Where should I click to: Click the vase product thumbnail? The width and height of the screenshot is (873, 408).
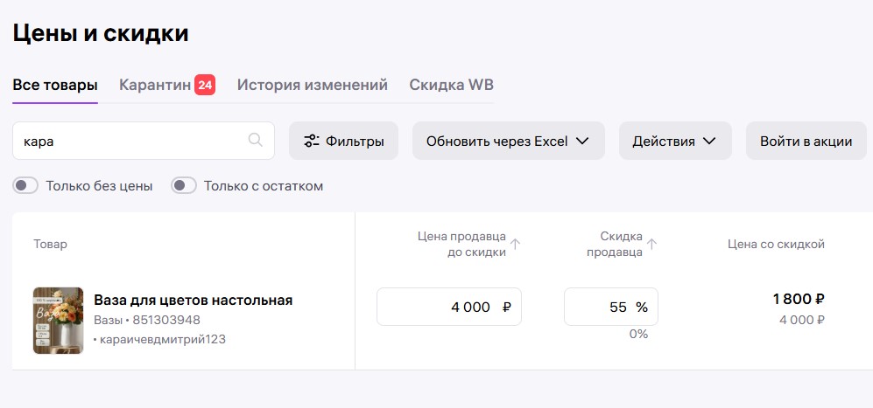[58, 320]
